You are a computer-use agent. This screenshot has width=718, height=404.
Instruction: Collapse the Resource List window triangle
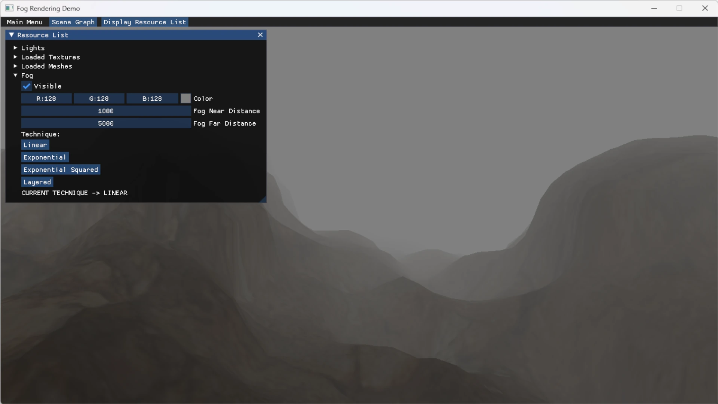[12, 35]
